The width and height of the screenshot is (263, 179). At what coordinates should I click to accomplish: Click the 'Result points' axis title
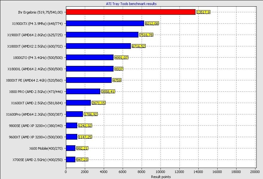[x=161, y=177]
